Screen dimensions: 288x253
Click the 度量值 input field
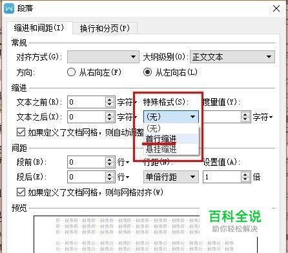[221, 117]
